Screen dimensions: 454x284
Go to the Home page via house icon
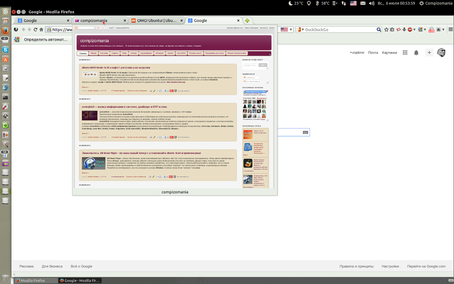point(41,30)
